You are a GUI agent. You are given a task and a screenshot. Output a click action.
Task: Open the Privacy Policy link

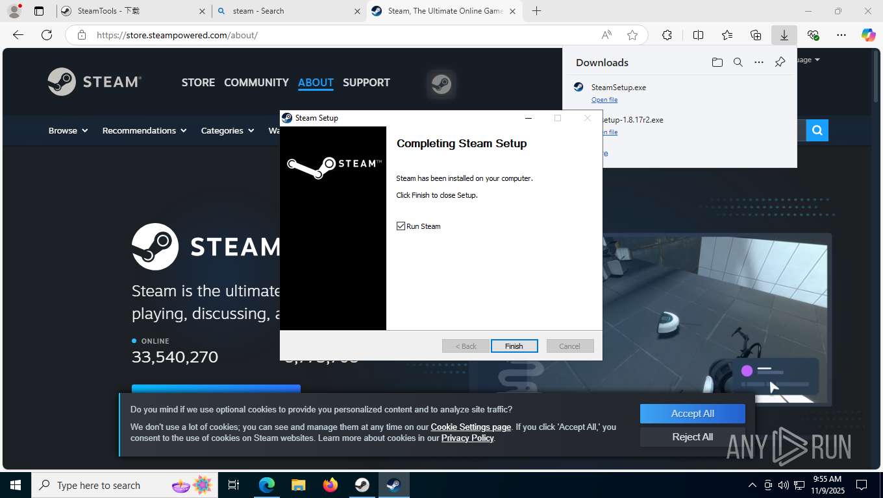[467, 438]
